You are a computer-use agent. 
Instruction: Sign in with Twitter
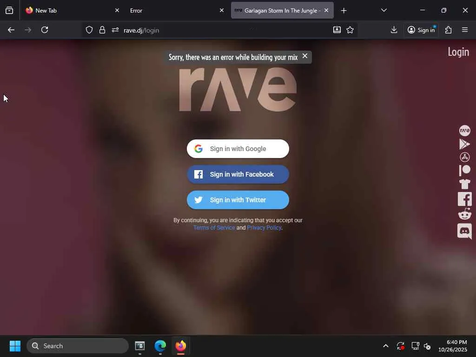click(238, 200)
